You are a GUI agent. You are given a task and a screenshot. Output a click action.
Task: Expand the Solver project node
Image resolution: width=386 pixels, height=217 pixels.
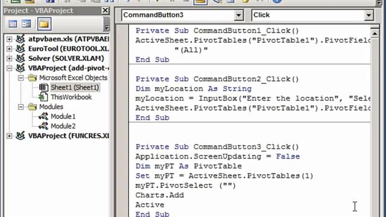pos(9,58)
